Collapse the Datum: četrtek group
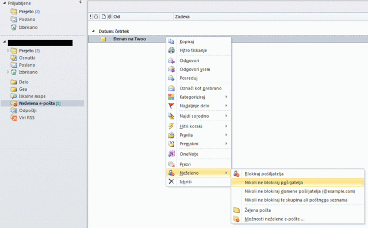Screen dimensions: 368x228 tap(93, 31)
